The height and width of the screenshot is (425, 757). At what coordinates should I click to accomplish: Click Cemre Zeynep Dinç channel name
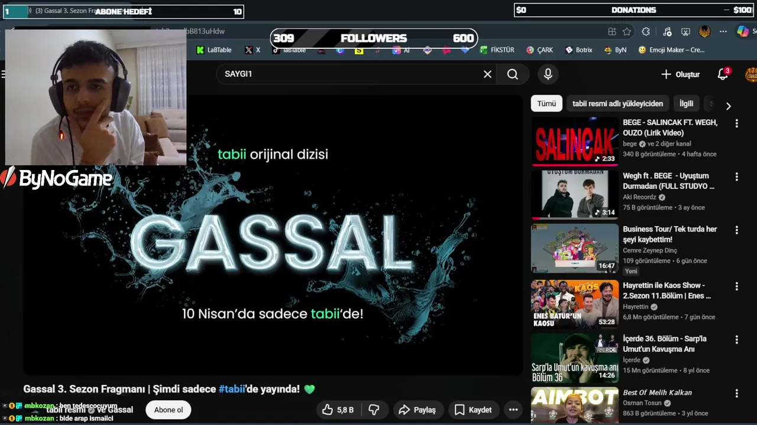[650, 250]
